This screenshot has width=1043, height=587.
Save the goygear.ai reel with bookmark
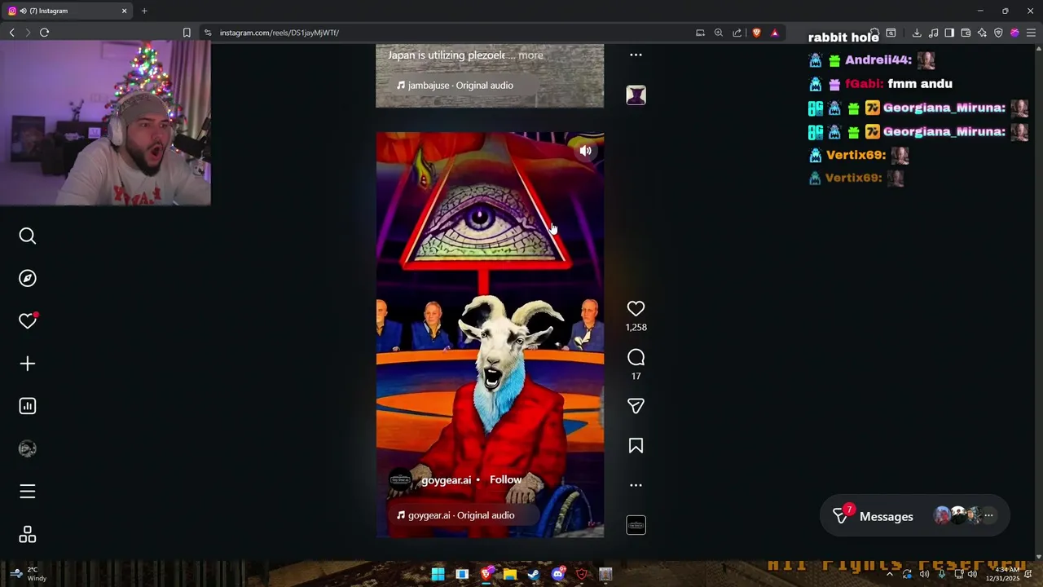[x=636, y=446]
